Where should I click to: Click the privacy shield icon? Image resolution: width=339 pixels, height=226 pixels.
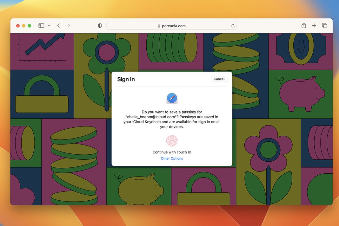(100, 25)
